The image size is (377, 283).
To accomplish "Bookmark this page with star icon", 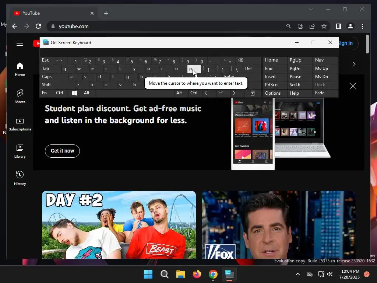I will [x=324, y=26].
